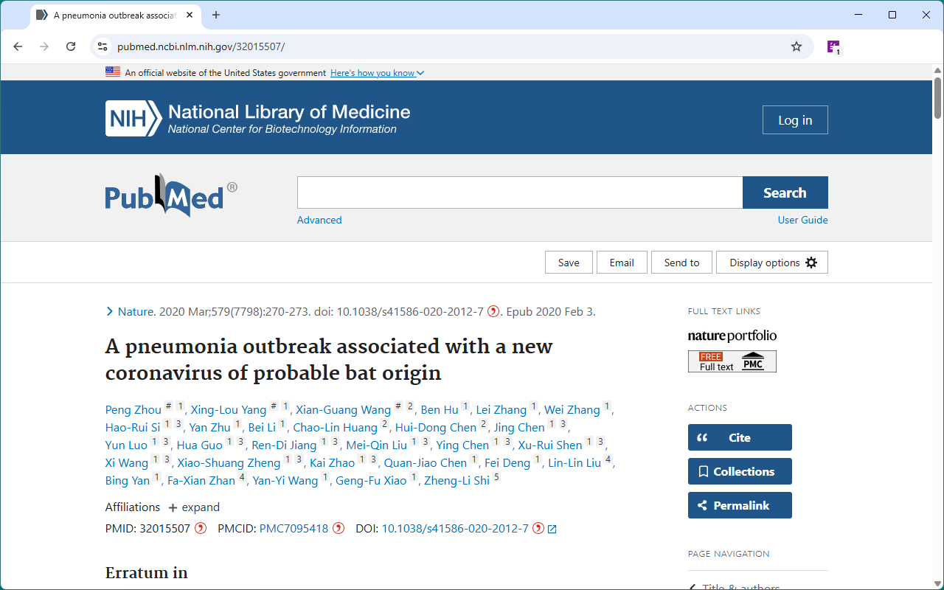Click the browser address bar URL
Viewport: 944px width, 590px height.
pos(201,46)
